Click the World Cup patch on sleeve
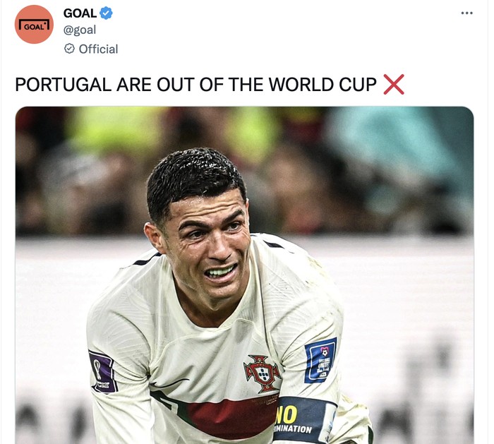Viewport: 494px width, 444px height. pyautogui.click(x=103, y=372)
